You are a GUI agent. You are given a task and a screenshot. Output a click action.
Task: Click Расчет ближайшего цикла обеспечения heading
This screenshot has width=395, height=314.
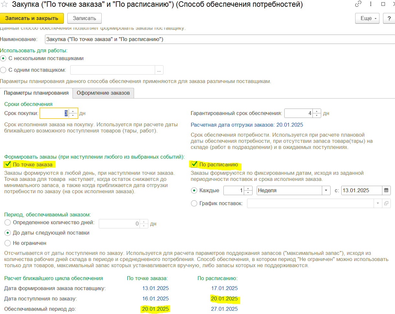53,278
